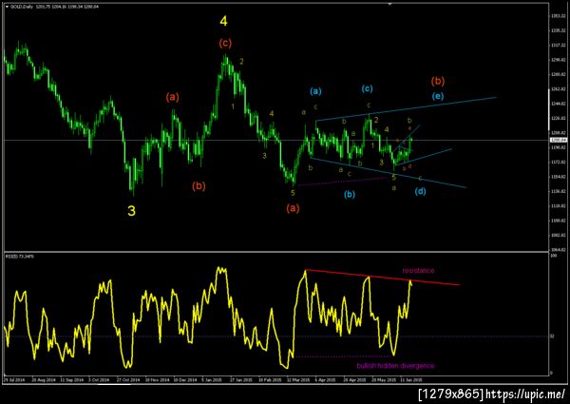Screen dimensions: 570x404
Task: Click the chart shift triangle marker at top
Action: pyautogui.click(x=390, y=4)
